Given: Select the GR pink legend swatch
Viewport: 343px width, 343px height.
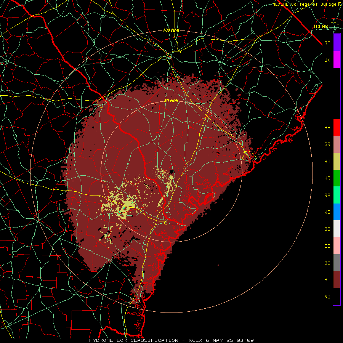Looking at the screenshot, I should [337, 144].
